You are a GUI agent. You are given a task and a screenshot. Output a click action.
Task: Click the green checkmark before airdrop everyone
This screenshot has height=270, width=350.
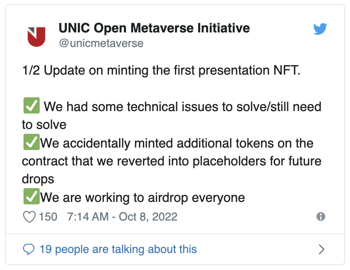tap(32, 196)
